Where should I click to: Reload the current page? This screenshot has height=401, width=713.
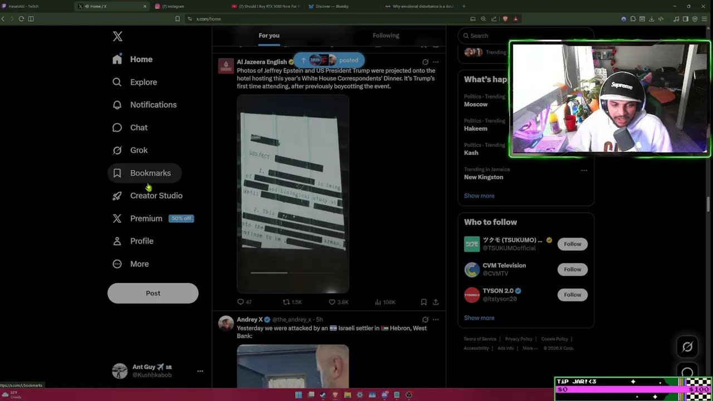tap(21, 19)
